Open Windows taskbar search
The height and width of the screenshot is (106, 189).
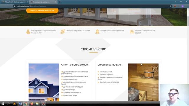point(9,104)
